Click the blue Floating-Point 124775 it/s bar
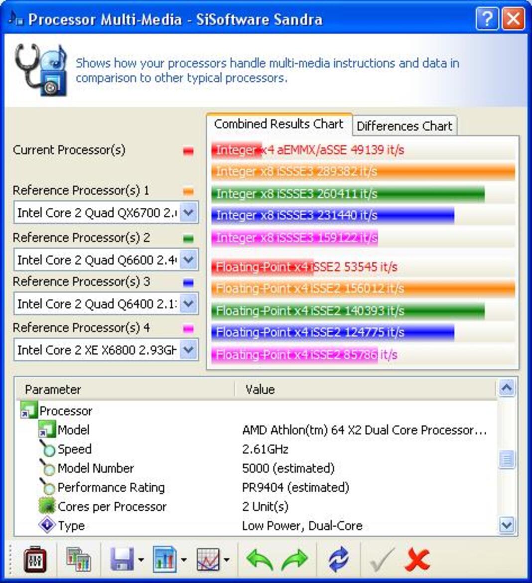The height and width of the screenshot is (583, 532). coord(333,332)
